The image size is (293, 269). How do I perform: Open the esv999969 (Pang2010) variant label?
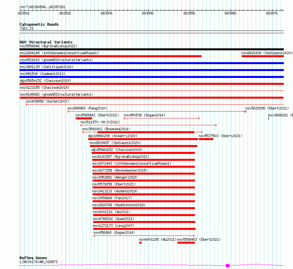[87, 108]
